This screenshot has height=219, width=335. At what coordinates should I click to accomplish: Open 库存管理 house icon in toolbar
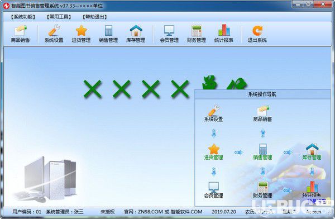pos(136,34)
